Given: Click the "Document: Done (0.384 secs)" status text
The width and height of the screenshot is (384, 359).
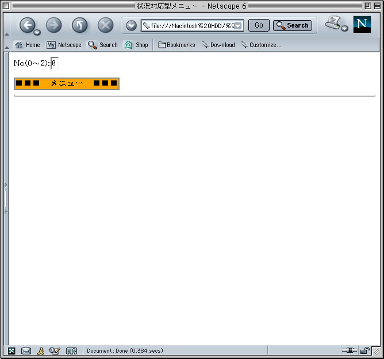Looking at the screenshot, I should coord(125,351).
